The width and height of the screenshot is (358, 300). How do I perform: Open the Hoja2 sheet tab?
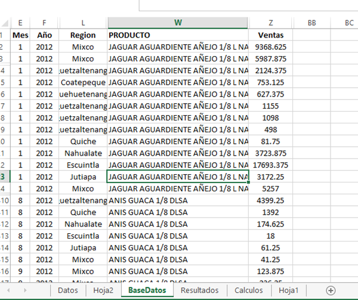(x=103, y=290)
